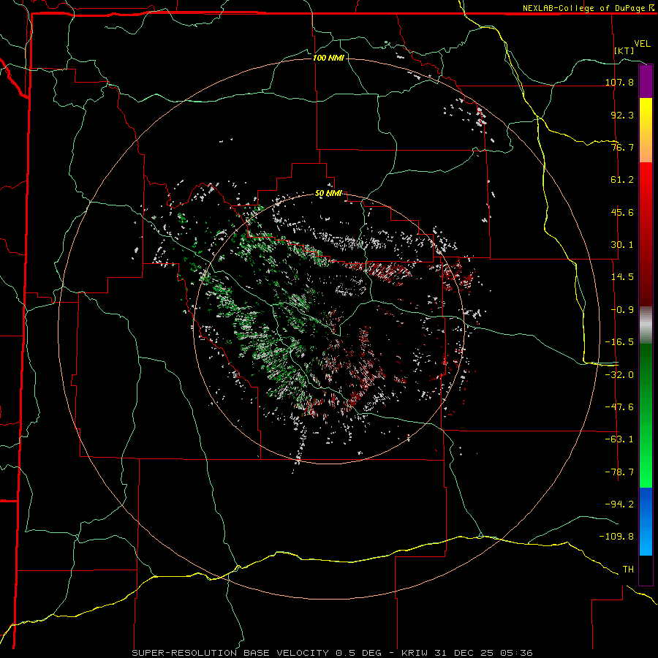The height and width of the screenshot is (658, 658).
Task: Click the -16.5 legend value
Action: [x=619, y=342]
